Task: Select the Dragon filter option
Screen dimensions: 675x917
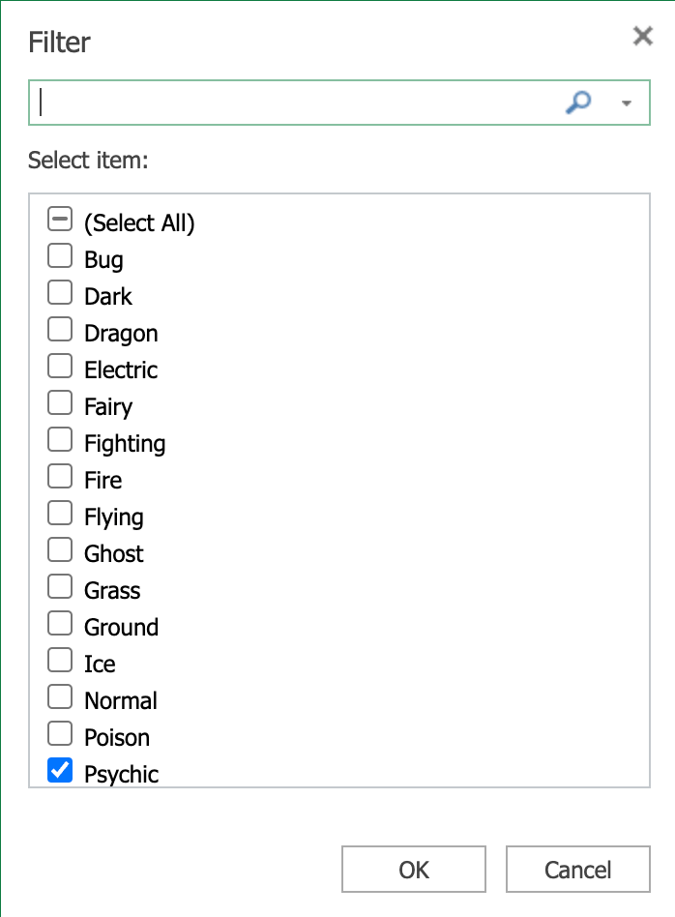Action: pos(60,329)
